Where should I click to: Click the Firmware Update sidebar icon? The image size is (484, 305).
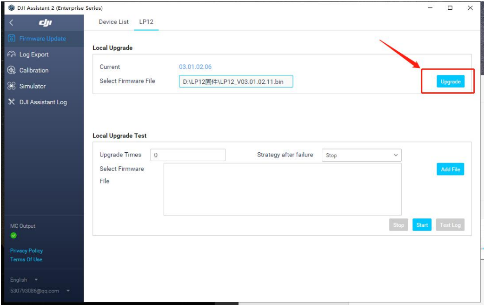click(x=12, y=39)
